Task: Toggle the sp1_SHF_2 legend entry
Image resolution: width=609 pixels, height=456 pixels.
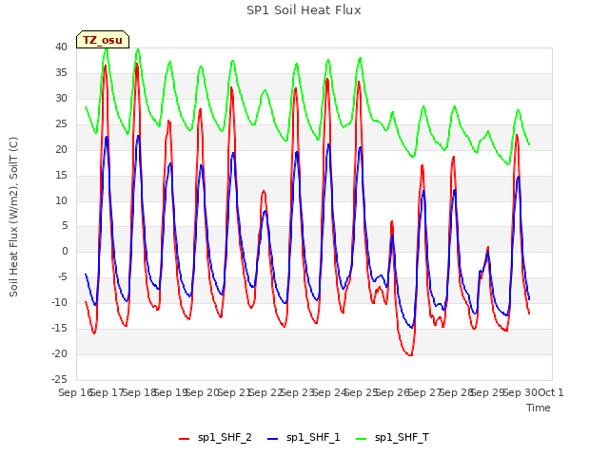Action: click(x=215, y=438)
